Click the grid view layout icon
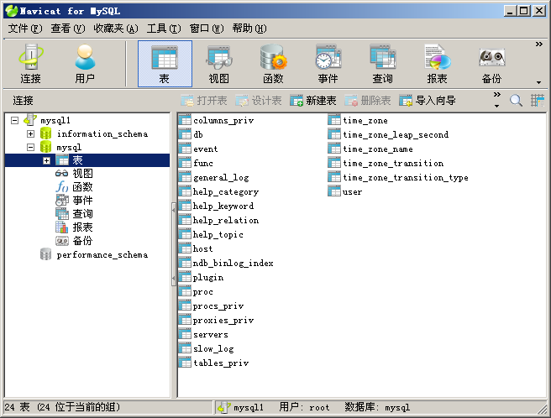 click(x=538, y=101)
